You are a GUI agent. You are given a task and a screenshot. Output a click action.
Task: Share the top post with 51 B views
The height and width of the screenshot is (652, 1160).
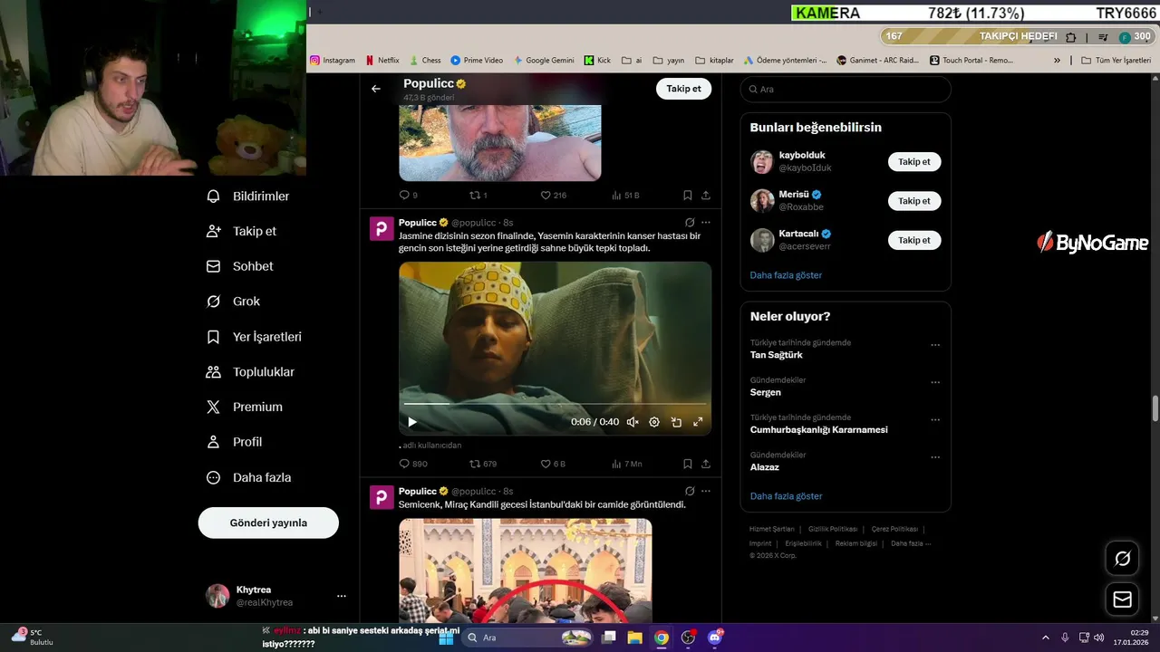pyautogui.click(x=706, y=195)
